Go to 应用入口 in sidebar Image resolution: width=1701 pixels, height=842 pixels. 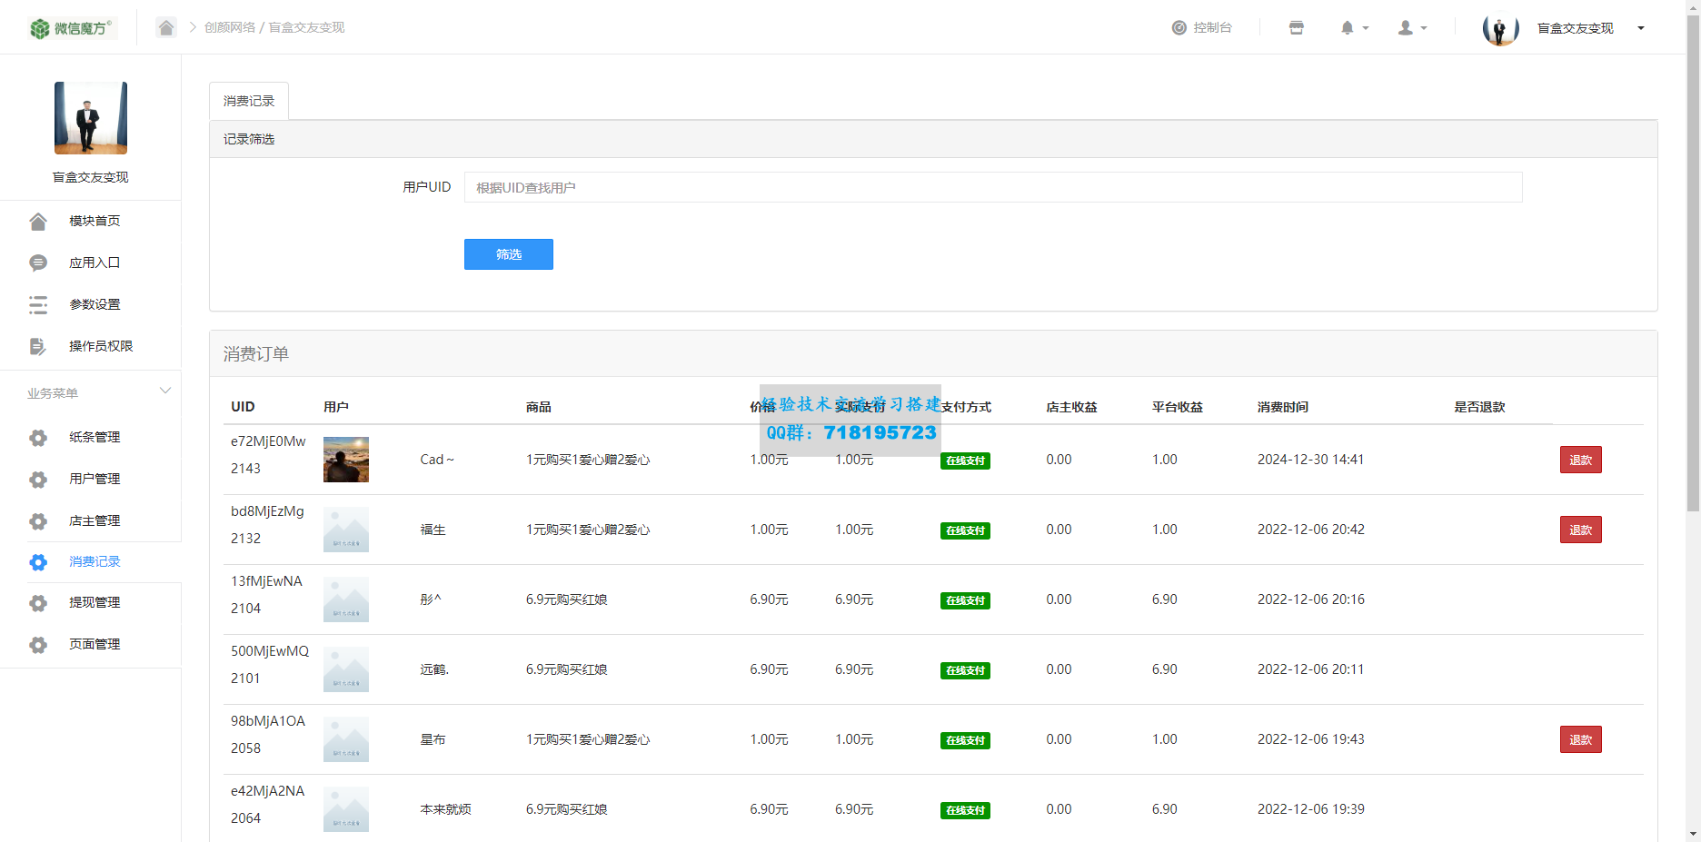[x=94, y=263]
